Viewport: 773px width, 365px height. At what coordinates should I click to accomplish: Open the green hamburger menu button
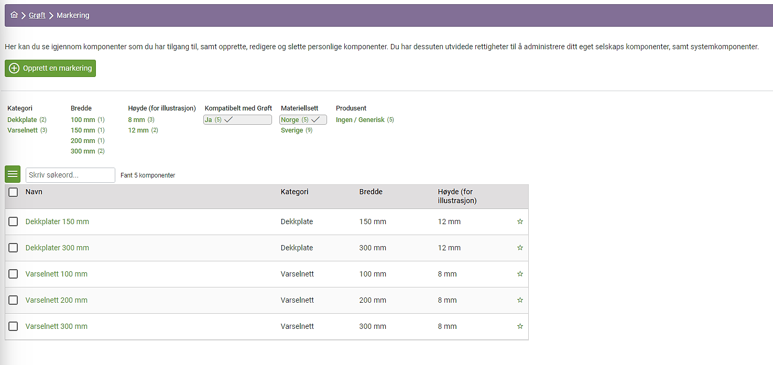(13, 174)
